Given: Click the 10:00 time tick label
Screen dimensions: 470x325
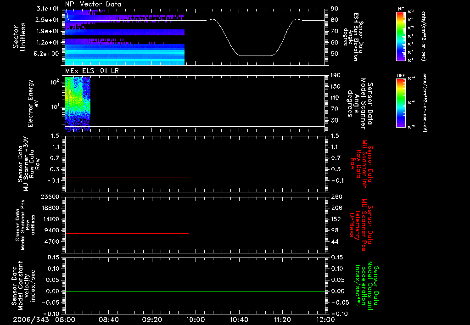Looking at the screenshot, I should (x=196, y=319).
